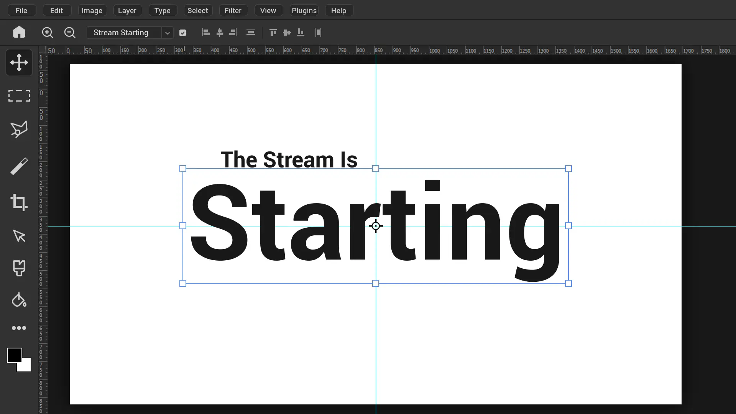Show more tools via three dots

point(19,328)
